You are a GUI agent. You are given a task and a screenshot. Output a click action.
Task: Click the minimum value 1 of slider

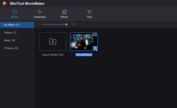coord(38,25)
